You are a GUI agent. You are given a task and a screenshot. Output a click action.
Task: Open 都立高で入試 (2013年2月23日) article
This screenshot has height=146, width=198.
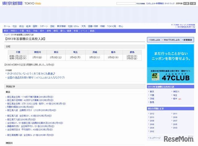(x=21, y=119)
